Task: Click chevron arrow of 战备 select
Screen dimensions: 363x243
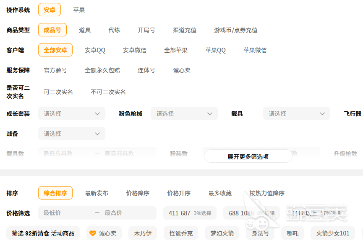Action: 97,133
